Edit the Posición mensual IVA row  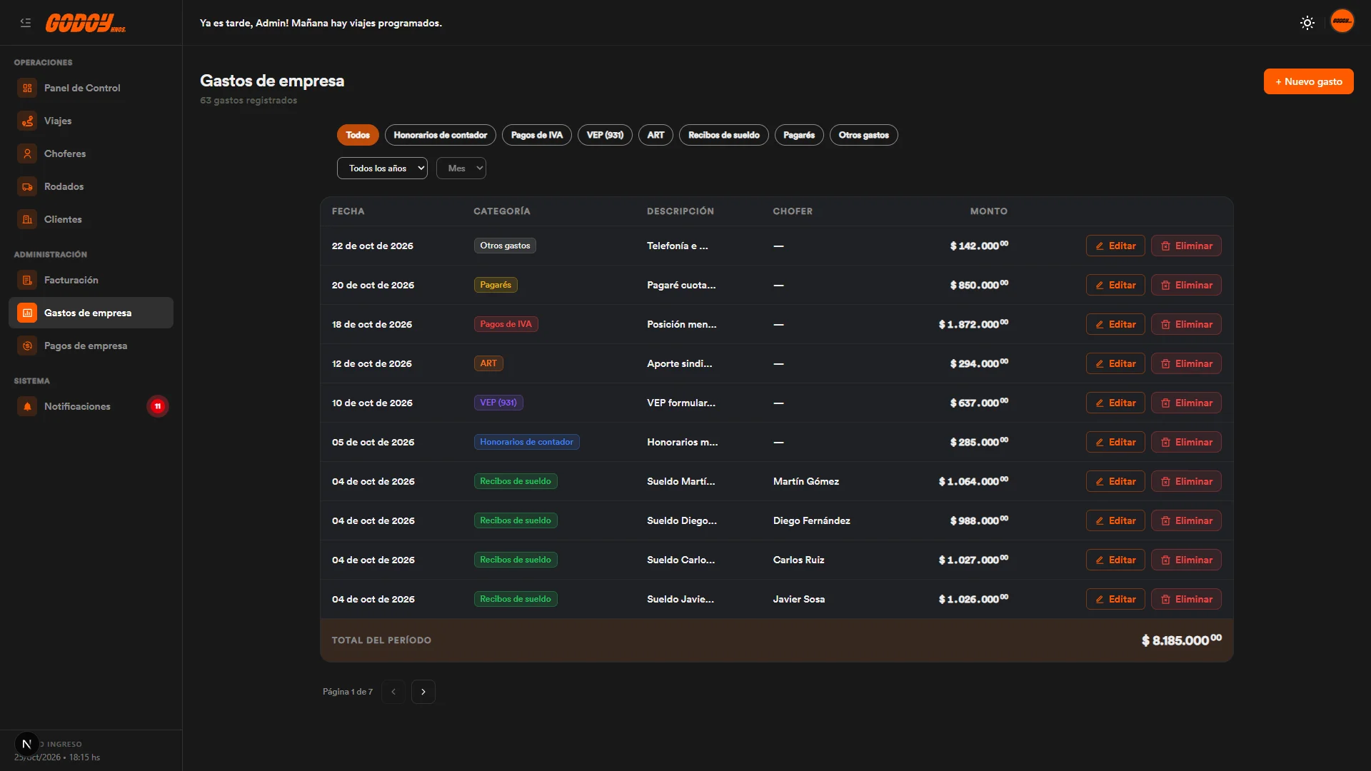click(x=1115, y=324)
